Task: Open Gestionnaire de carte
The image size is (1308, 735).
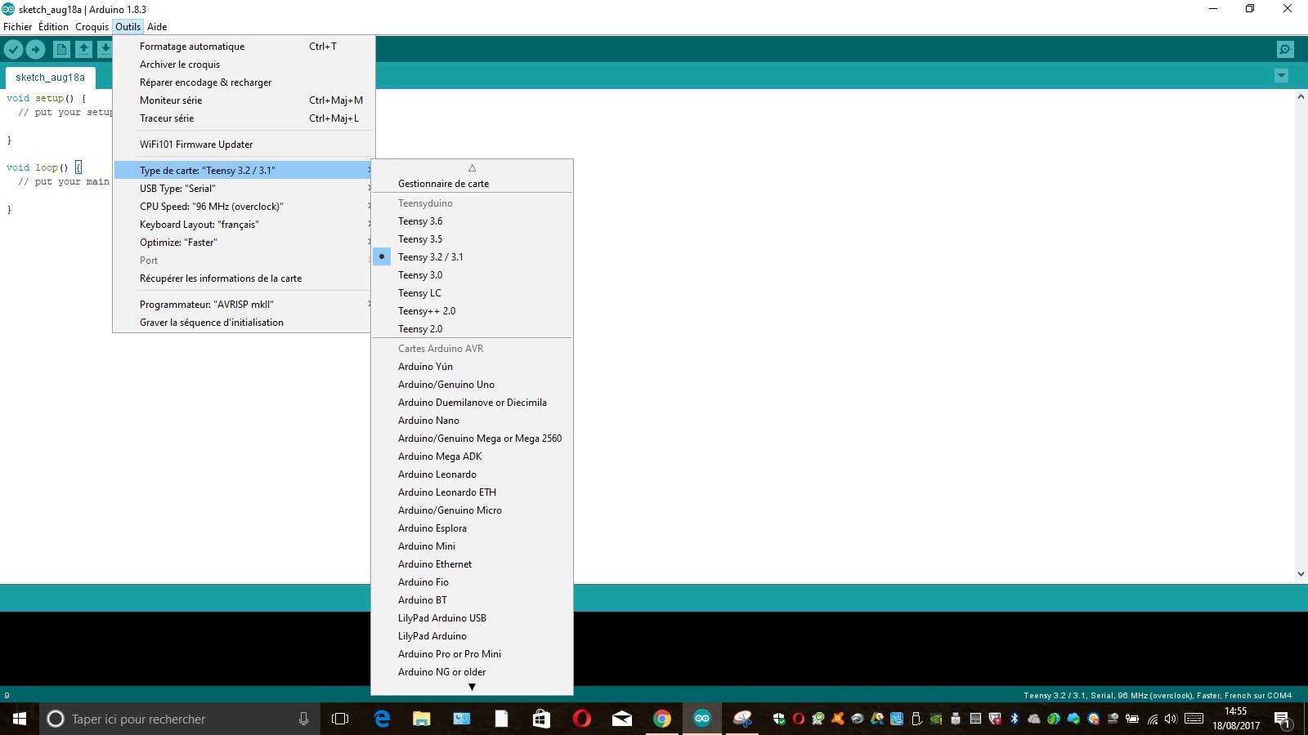Action: pos(472,184)
